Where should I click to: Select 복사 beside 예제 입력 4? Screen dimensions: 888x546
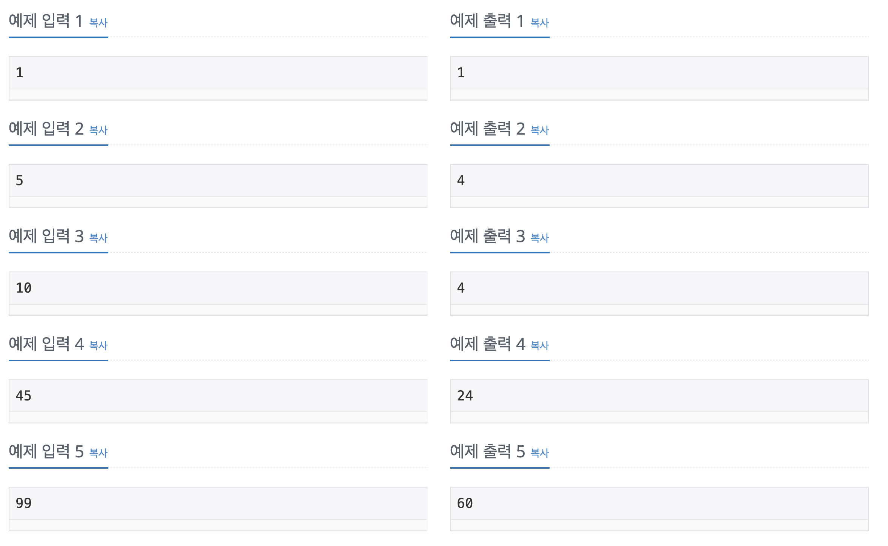click(x=98, y=345)
